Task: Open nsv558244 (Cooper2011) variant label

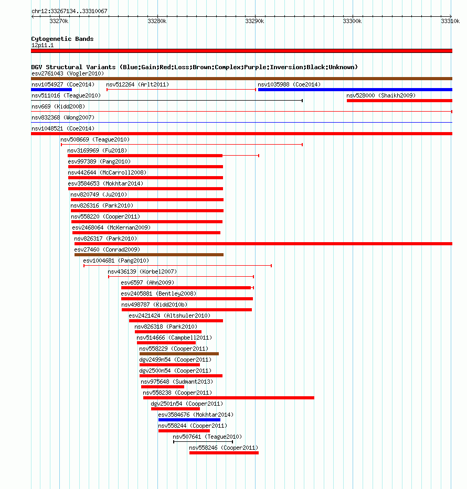Action: click(x=193, y=426)
